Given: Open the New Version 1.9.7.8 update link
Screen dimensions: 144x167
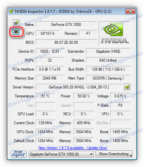Looking at the screenshot, I should tap(73, 148).
